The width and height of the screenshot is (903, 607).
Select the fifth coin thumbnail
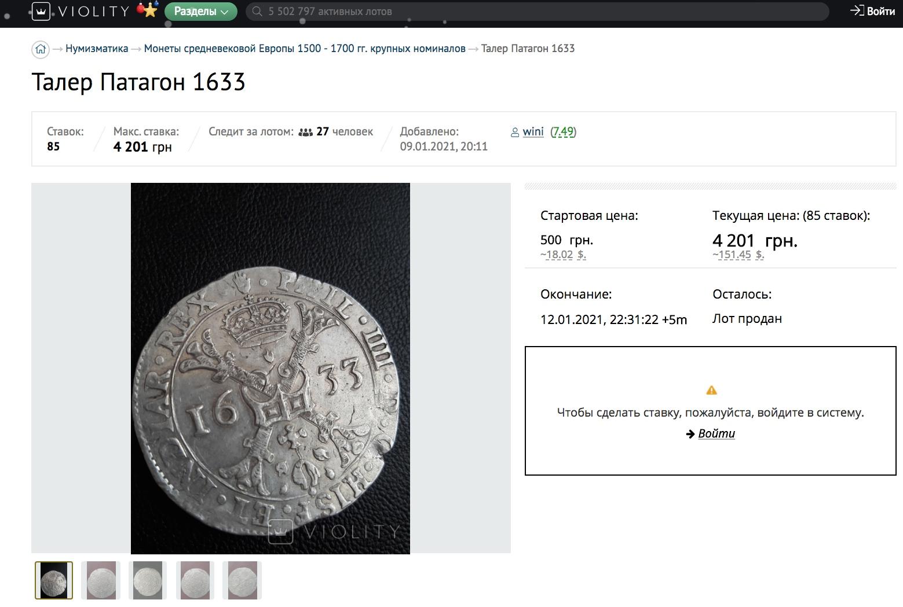(x=242, y=580)
